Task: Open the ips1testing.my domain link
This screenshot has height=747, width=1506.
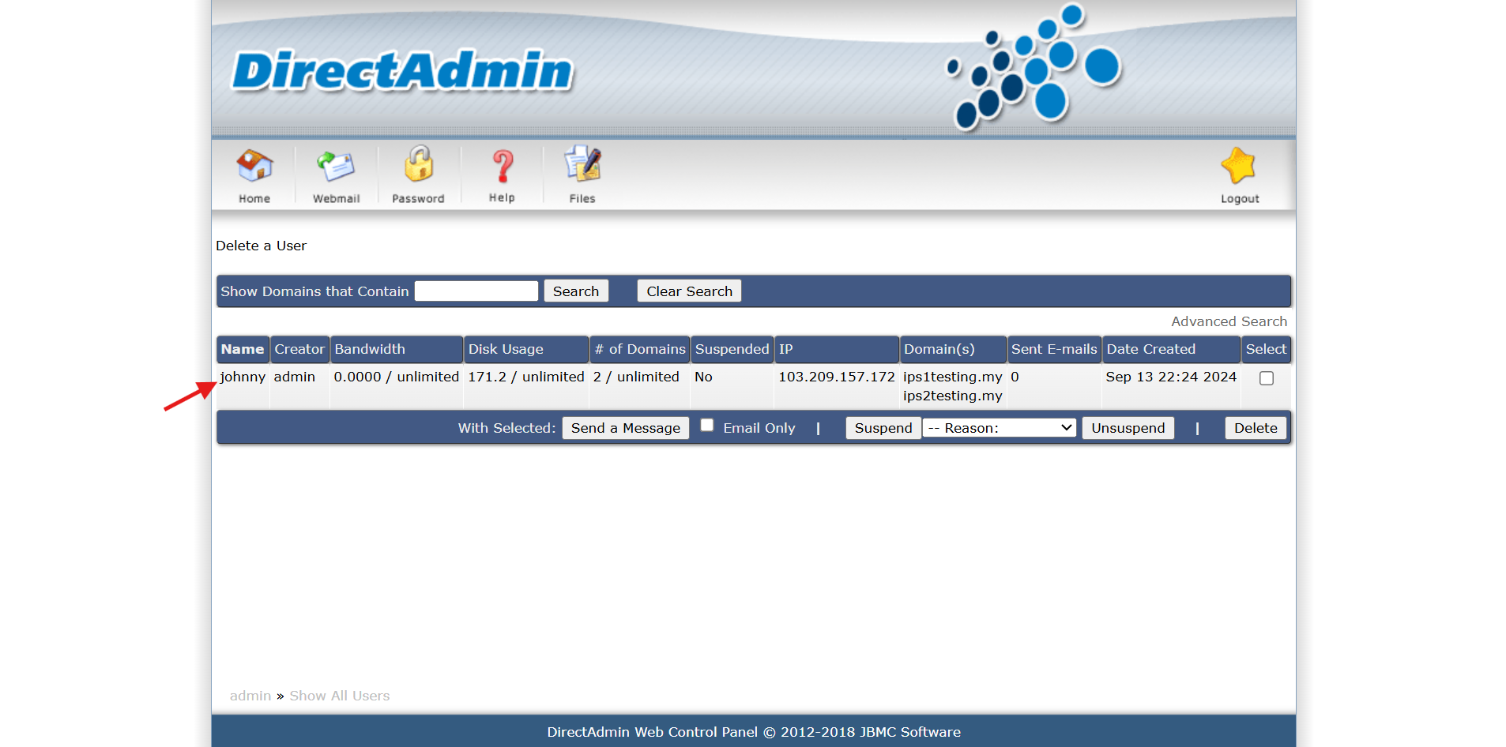Action: (x=952, y=377)
